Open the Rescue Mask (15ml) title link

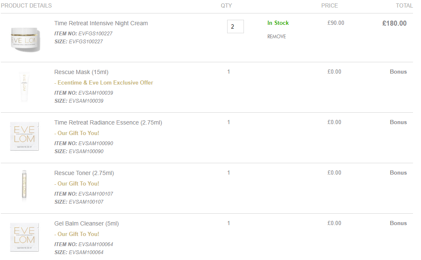81,72
